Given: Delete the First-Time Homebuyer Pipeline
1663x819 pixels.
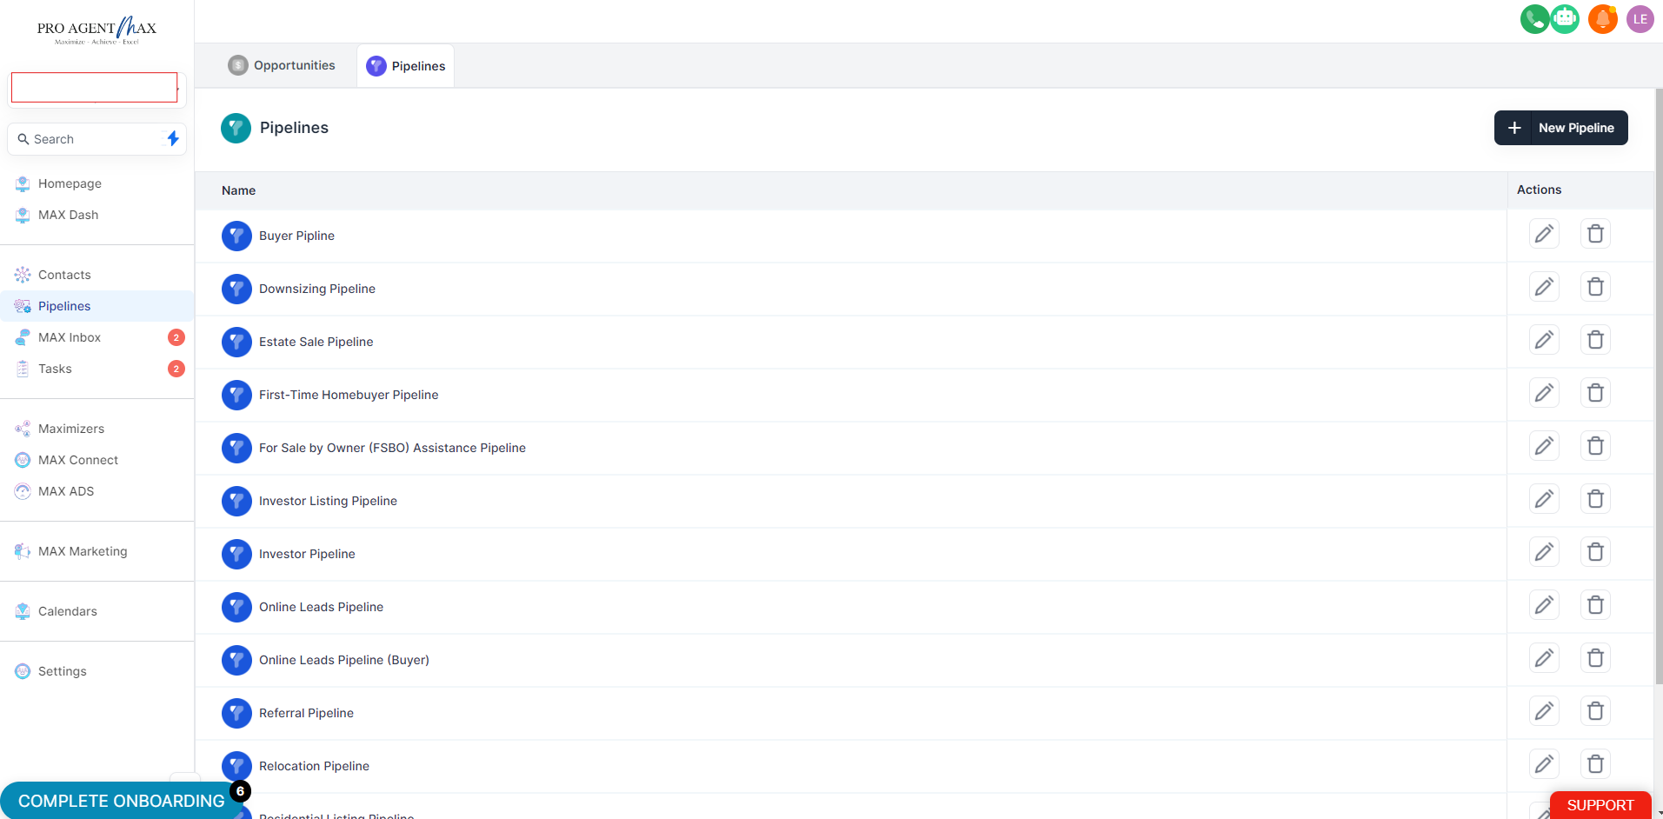Looking at the screenshot, I should [1595, 393].
